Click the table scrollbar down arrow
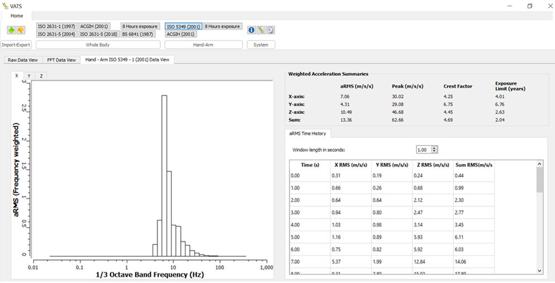This screenshot has height=283, width=555. click(539, 270)
